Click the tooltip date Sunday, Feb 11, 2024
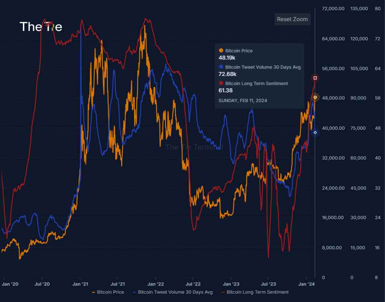Viewport: 385px width, 302px height. [242, 101]
